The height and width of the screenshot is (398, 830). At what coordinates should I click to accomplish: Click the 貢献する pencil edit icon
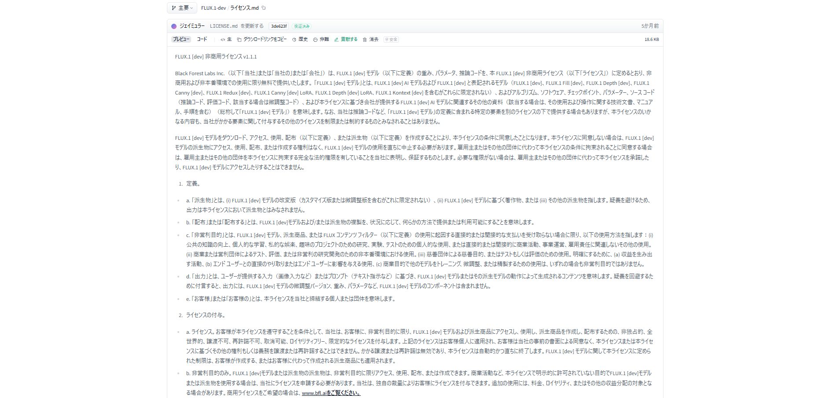tap(336, 40)
